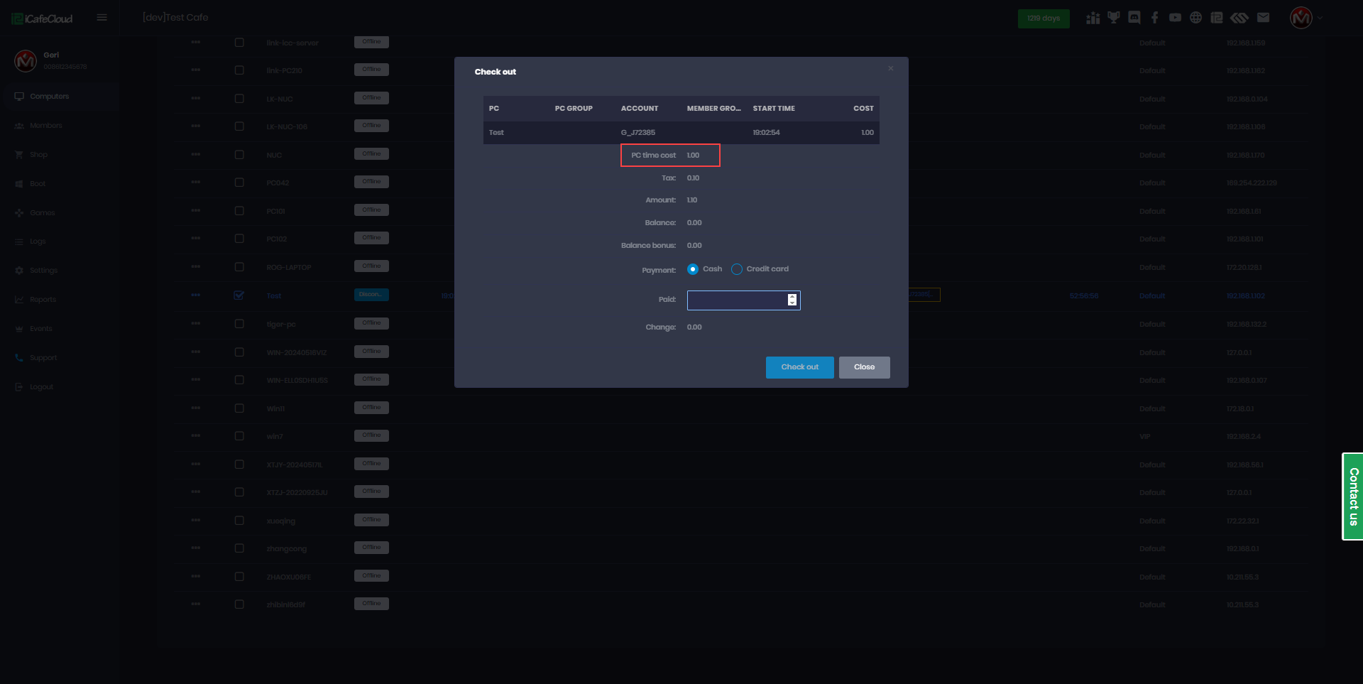Tick the checkbox for ROG-LAPTOP

(x=239, y=267)
